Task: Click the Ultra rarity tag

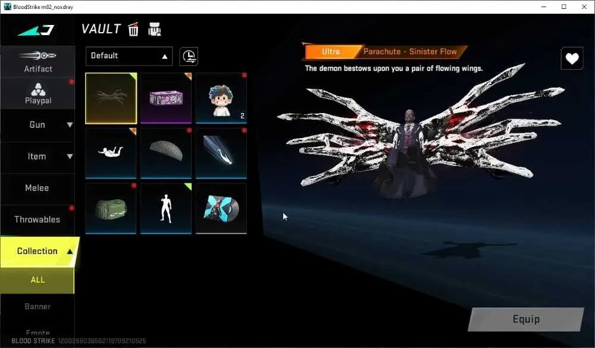Action: (331, 52)
